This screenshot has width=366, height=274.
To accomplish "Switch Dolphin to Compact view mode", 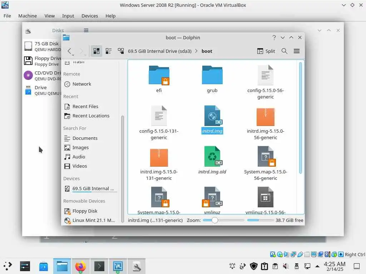I will click(109, 51).
